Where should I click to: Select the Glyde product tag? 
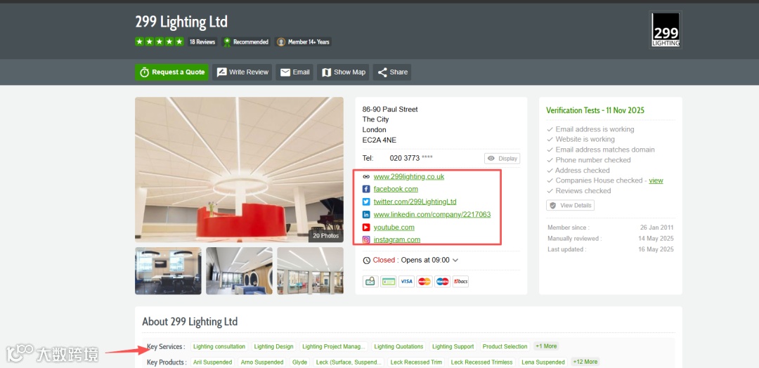(x=299, y=362)
